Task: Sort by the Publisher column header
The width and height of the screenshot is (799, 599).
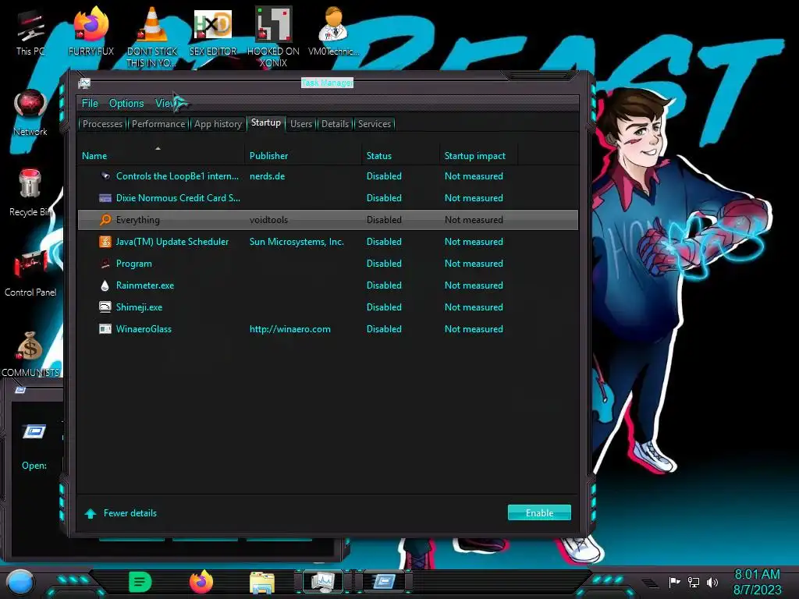Action: coord(303,155)
